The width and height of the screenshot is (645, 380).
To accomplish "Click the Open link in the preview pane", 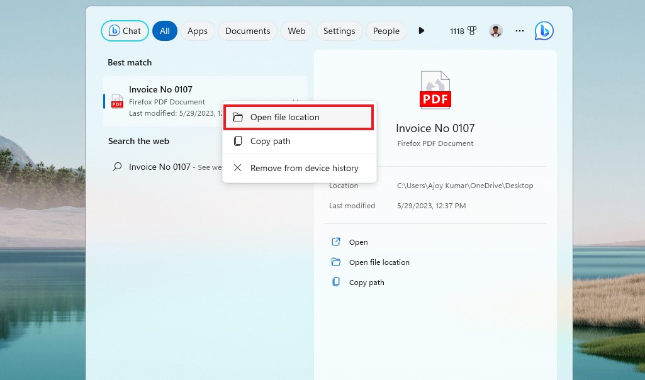I will pos(358,242).
